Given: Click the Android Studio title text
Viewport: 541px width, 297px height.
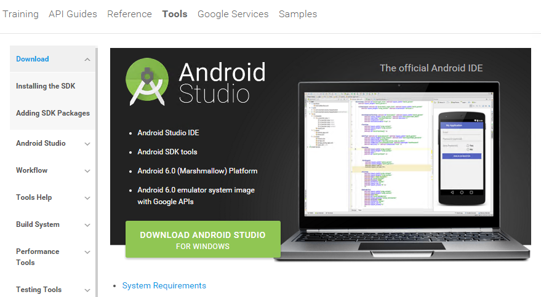Looking at the screenshot, I should [x=223, y=82].
